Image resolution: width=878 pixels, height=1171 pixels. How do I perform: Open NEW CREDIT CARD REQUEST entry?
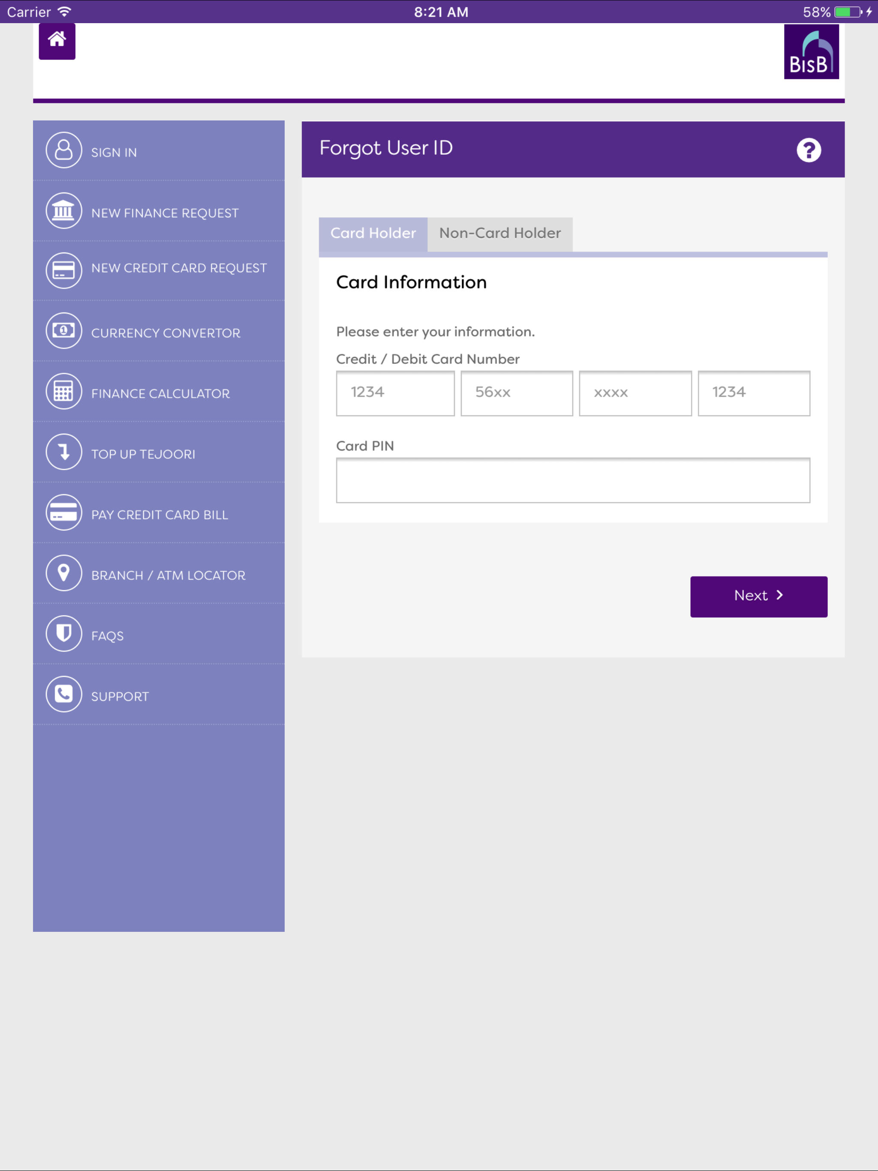pyautogui.click(x=158, y=271)
